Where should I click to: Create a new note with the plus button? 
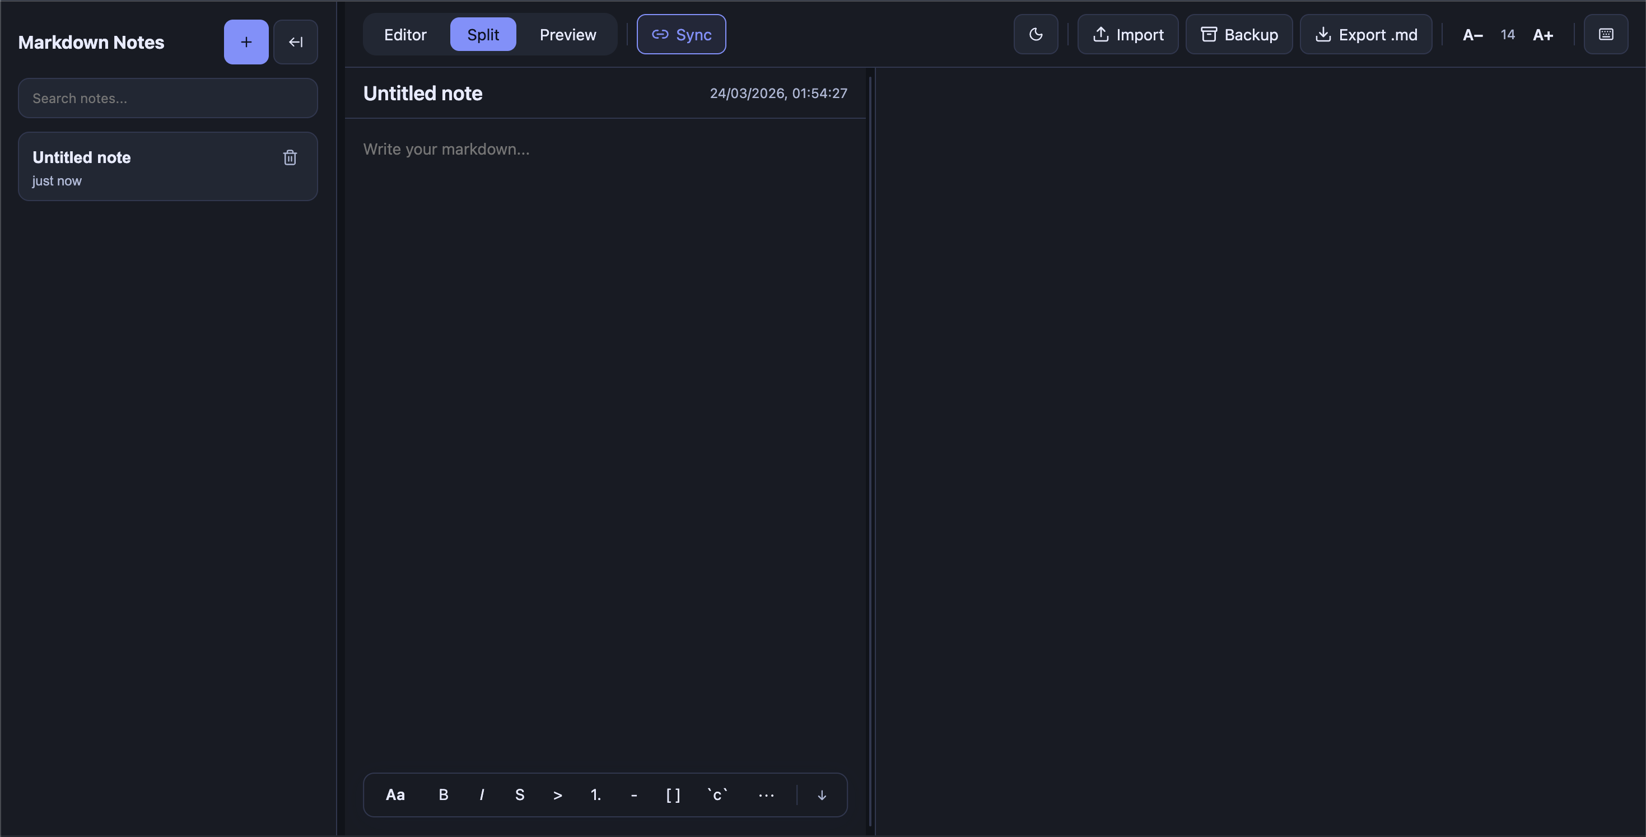tap(246, 41)
